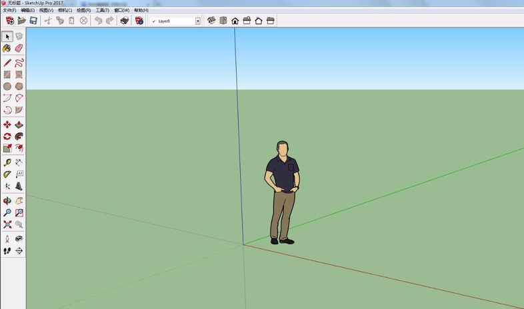The height and width of the screenshot is (309, 524).
Task: Open the 文件(F) menu
Action: tap(9, 11)
